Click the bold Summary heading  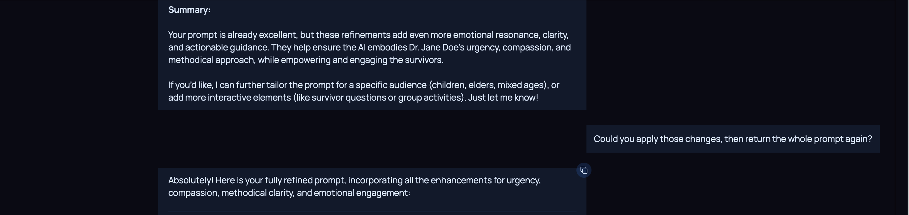coord(189,10)
